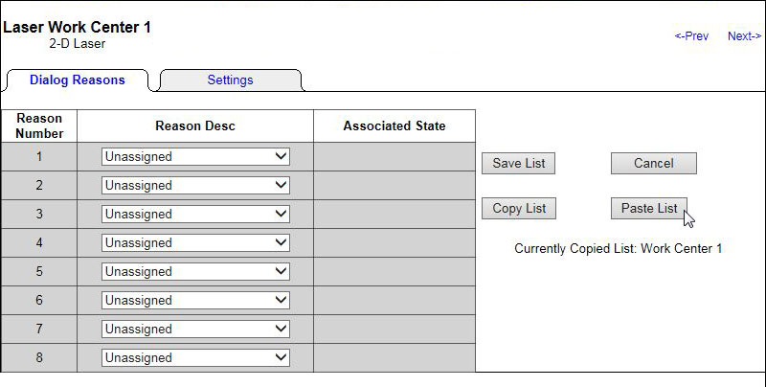This screenshot has height=387, width=766.
Task: Click the Copy List button
Action: tap(518, 209)
